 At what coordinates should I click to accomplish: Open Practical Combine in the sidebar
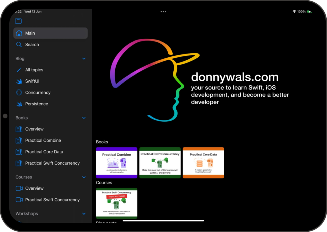(50, 141)
